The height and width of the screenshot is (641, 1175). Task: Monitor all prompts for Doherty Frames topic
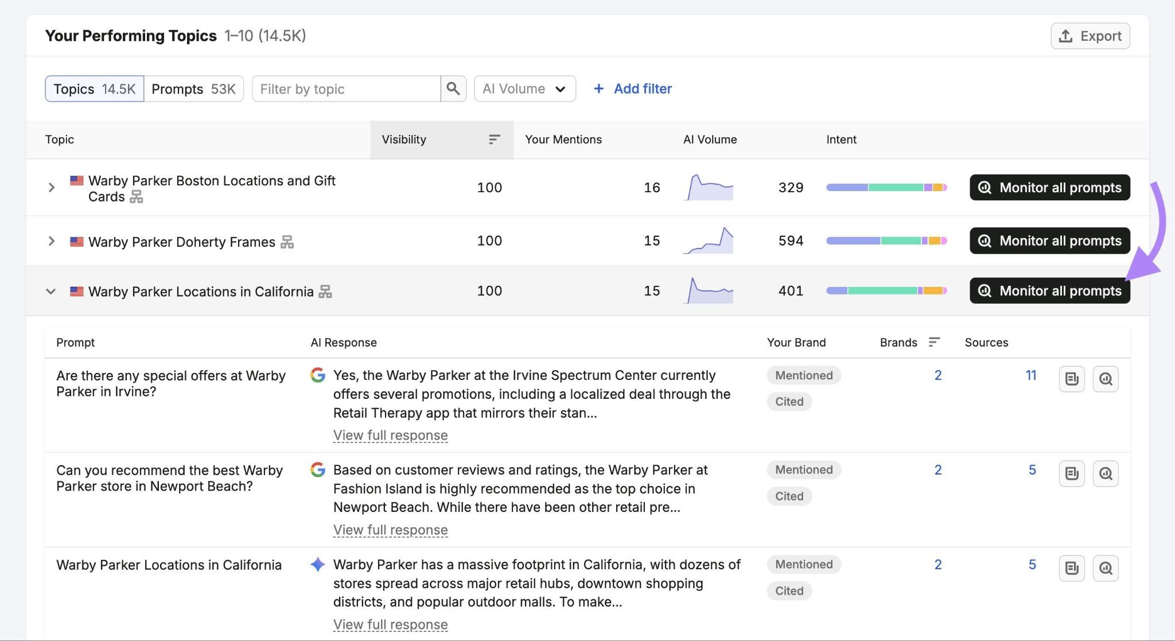[x=1050, y=240]
